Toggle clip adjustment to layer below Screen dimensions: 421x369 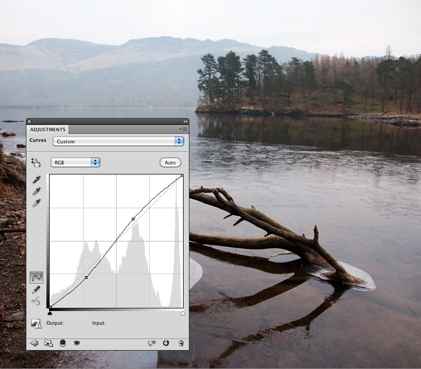click(63, 343)
